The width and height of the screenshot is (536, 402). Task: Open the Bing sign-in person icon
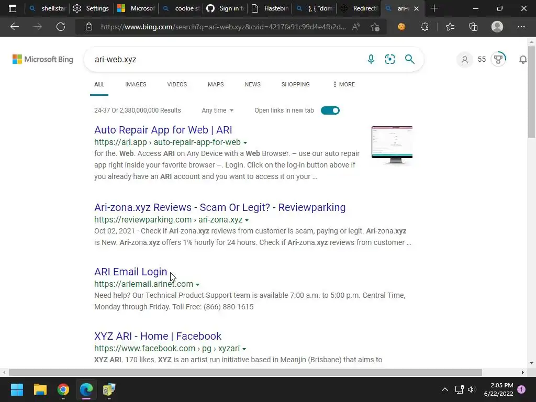pyautogui.click(x=465, y=60)
